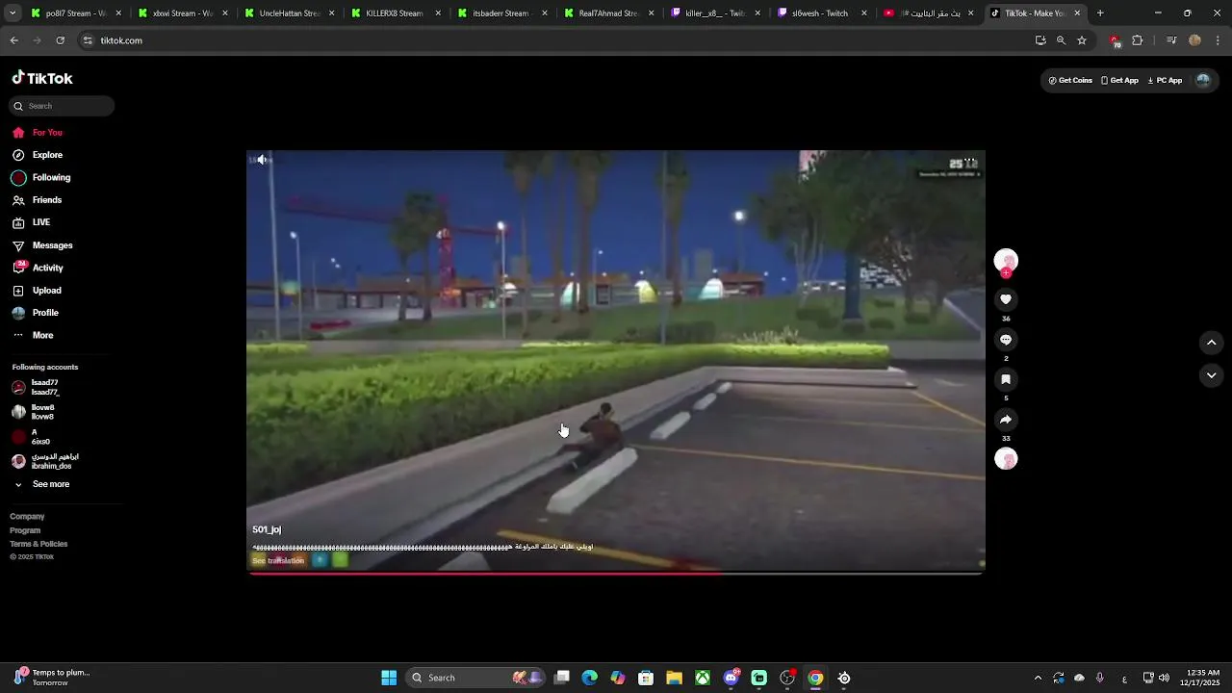Click the taskbar Search box
The height and width of the screenshot is (693, 1232).
pos(475,678)
